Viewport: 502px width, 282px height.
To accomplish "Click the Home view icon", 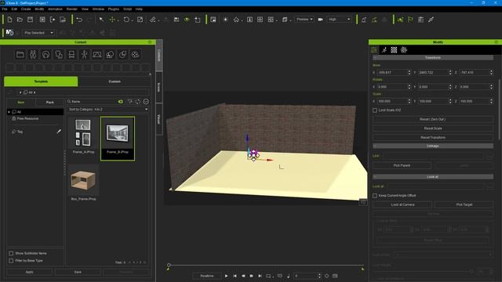I will [236, 20].
